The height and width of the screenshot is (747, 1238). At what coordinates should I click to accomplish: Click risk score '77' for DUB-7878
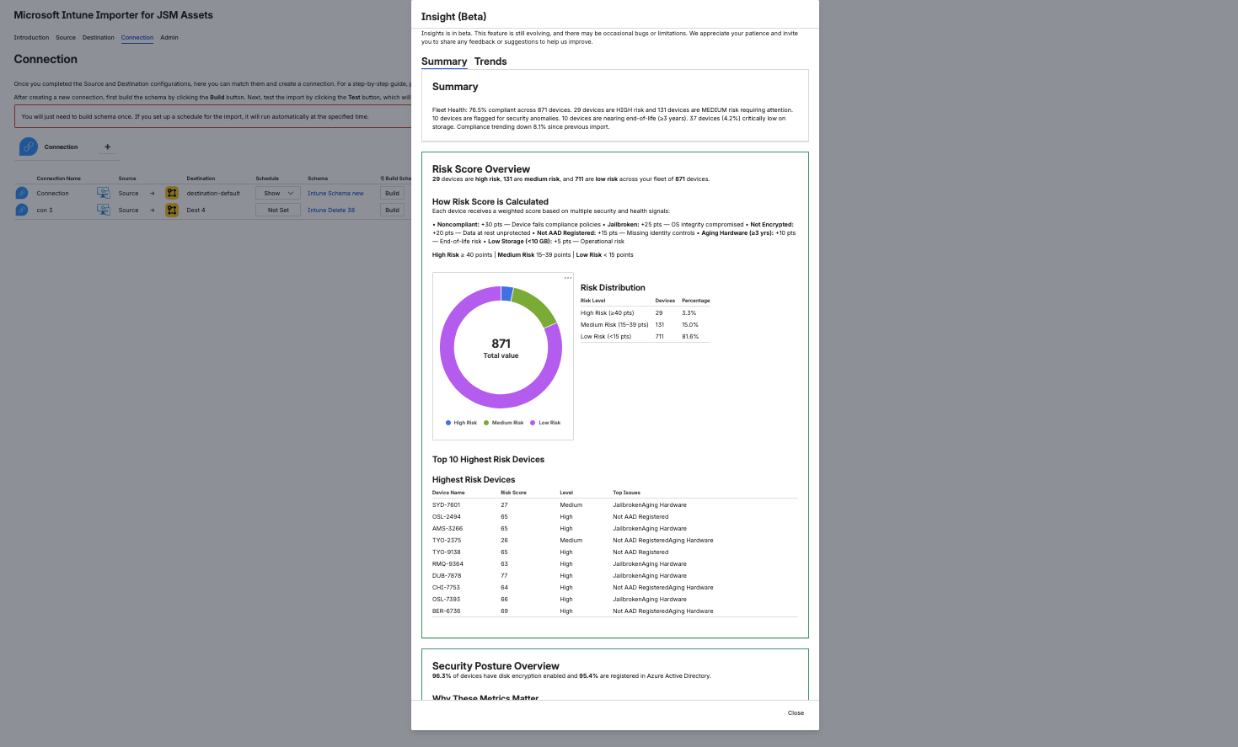(504, 576)
